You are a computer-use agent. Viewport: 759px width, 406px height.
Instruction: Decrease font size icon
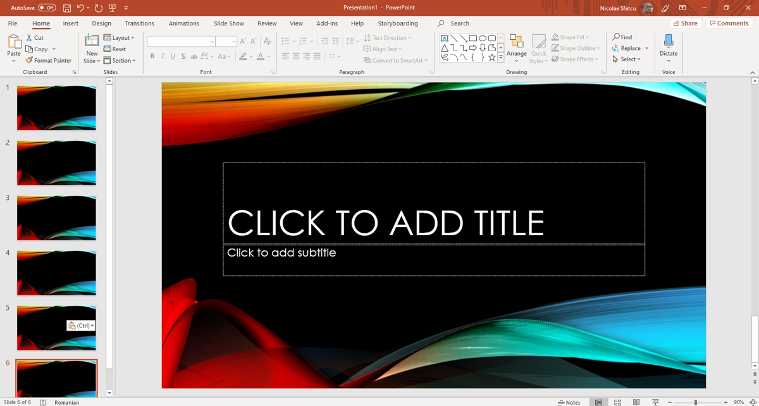[x=253, y=41]
